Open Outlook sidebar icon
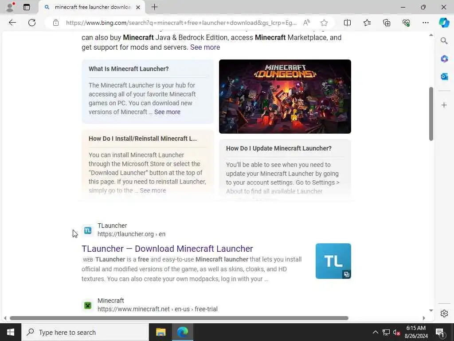454x341 pixels. coord(444,76)
